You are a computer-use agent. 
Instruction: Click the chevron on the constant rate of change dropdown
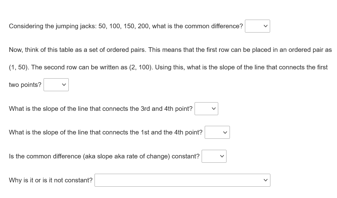[222, 156]
